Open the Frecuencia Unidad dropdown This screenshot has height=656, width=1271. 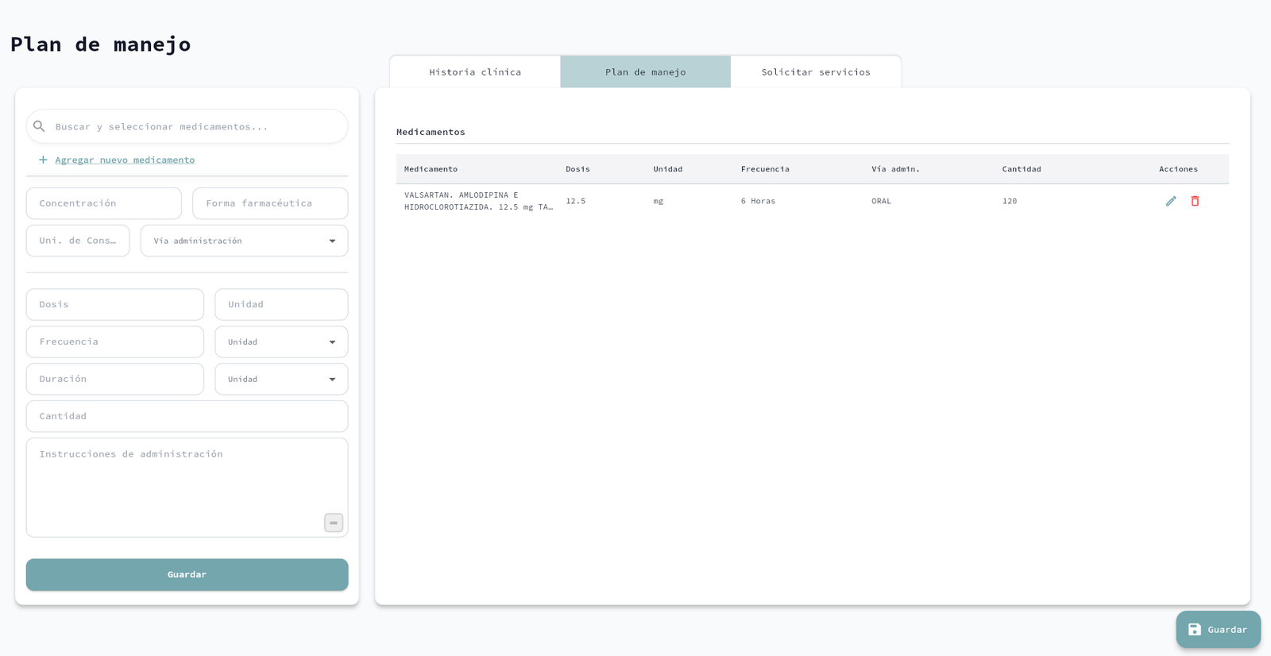point(281,342)
